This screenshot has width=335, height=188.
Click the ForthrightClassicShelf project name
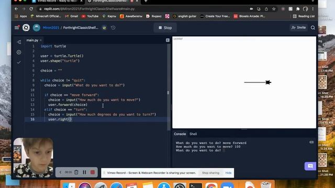click(x=81, y=28)
